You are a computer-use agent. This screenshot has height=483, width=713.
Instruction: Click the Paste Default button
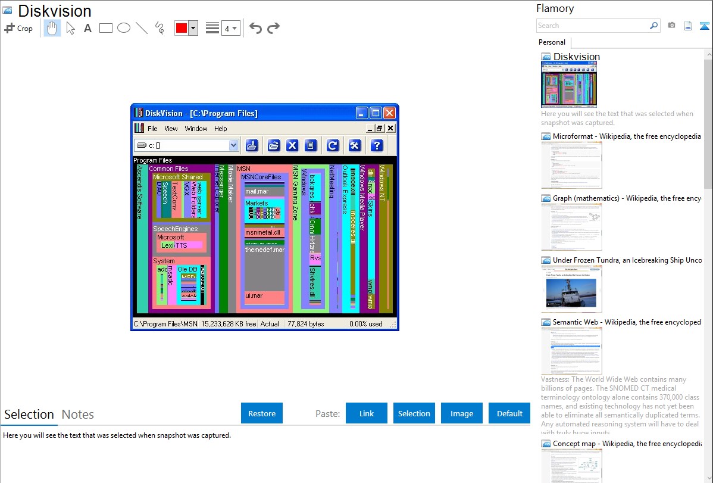point(509,413)
